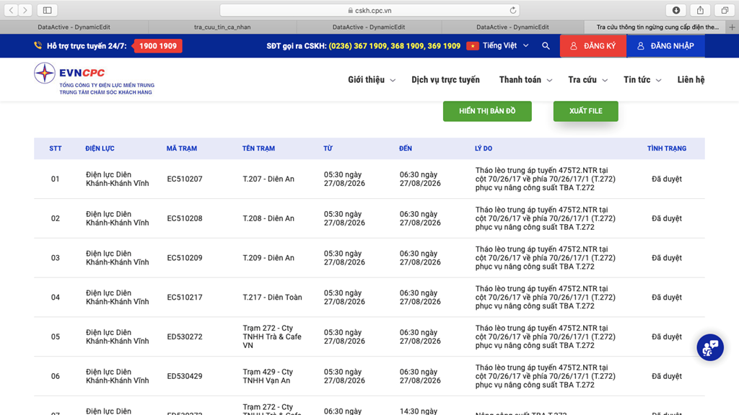Click row number 03 in STT column
Image resolution: width=739 pixels, height=415 pixels.
(x=55, y=258)
